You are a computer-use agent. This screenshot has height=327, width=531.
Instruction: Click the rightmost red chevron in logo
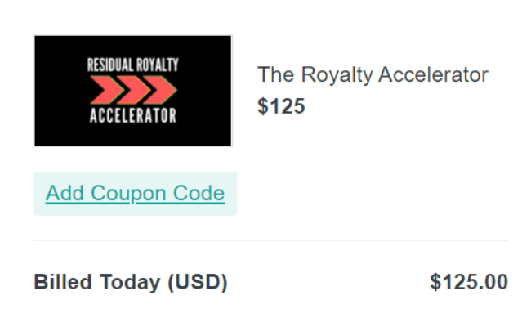160,90
